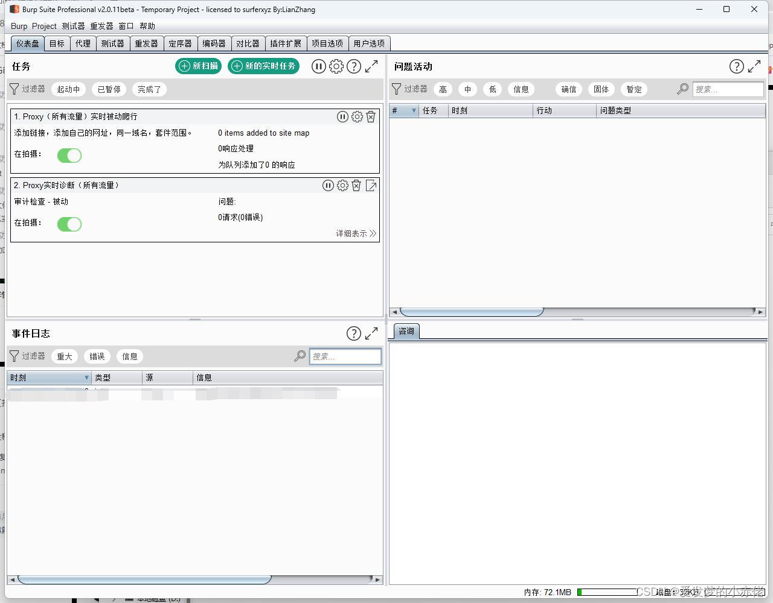
Task: Open help for the 问题活动 panel
Action: pos(736,66)
